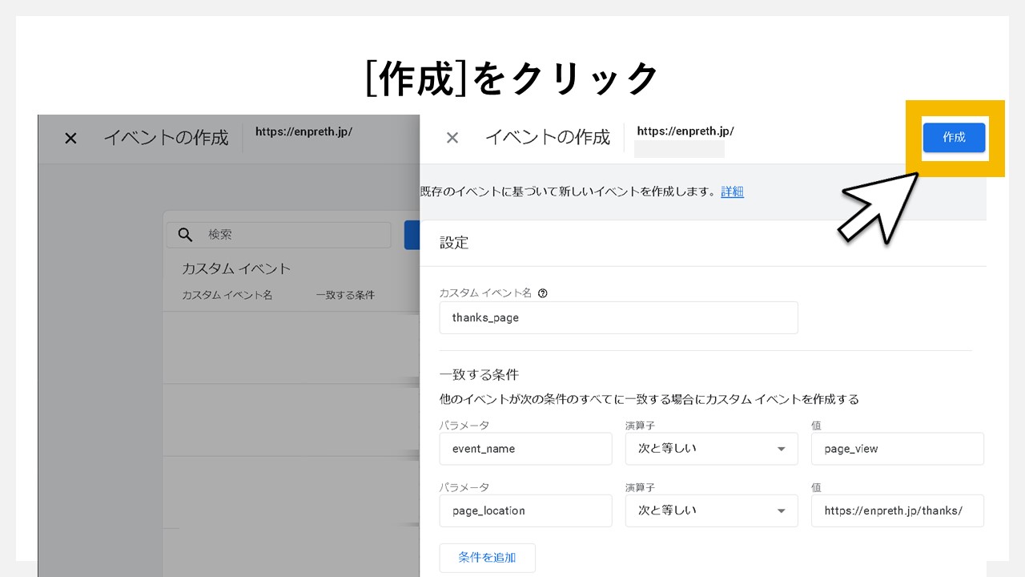
Task: Close the イベントの作成 dialog with the X icon
Action: (452, 137)
